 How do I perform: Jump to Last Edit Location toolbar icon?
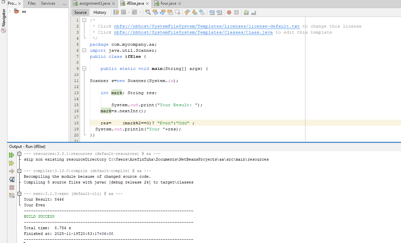(116, 12)
